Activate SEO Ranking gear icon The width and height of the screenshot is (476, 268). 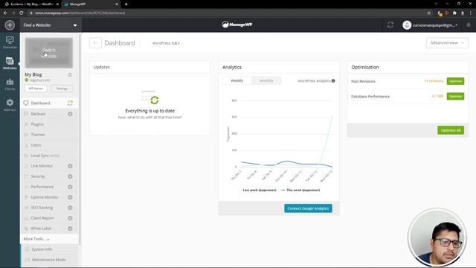coord(70,208)
